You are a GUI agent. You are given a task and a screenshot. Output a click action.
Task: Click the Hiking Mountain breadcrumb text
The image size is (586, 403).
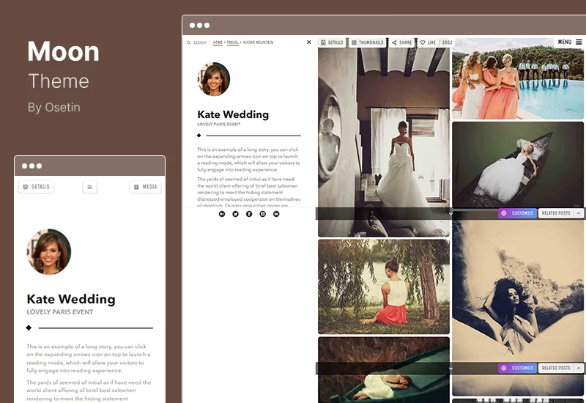pyautogui.click(x=258, y=42)
